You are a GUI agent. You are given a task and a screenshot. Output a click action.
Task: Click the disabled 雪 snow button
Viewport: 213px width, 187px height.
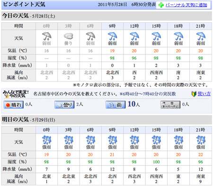pyautogui.click(x=170, y=105)
